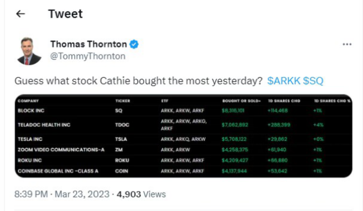Click the Thomas Thornton display name
363x211 pixels.
pyautogui.click(x=89, y=44)
